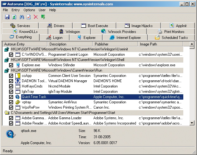The width and height of the screenshot is (197, 155).
Task: Click the QuickTime Task row icon
Action: [x=17, y=97]
